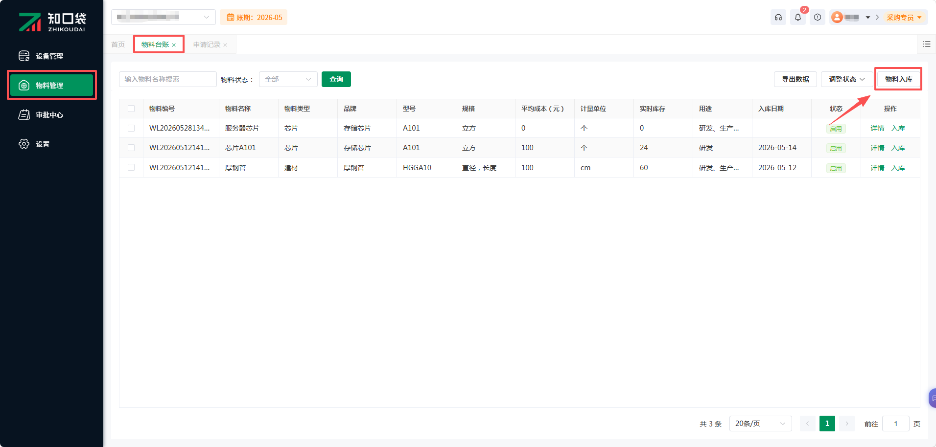Image resolution: width=936 pixels, height=447 pixels.
Task: Open 详情 for 厚钢管
Action: 878,168
